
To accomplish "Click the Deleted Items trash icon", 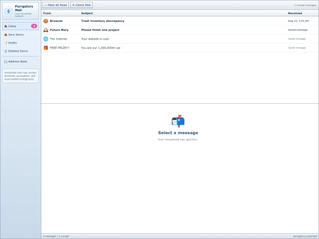I will [6, 51].
